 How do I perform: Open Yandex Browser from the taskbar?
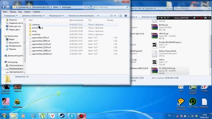[52, 116]
